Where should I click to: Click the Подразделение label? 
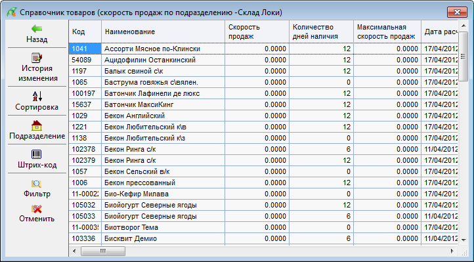tap(37, 136)
